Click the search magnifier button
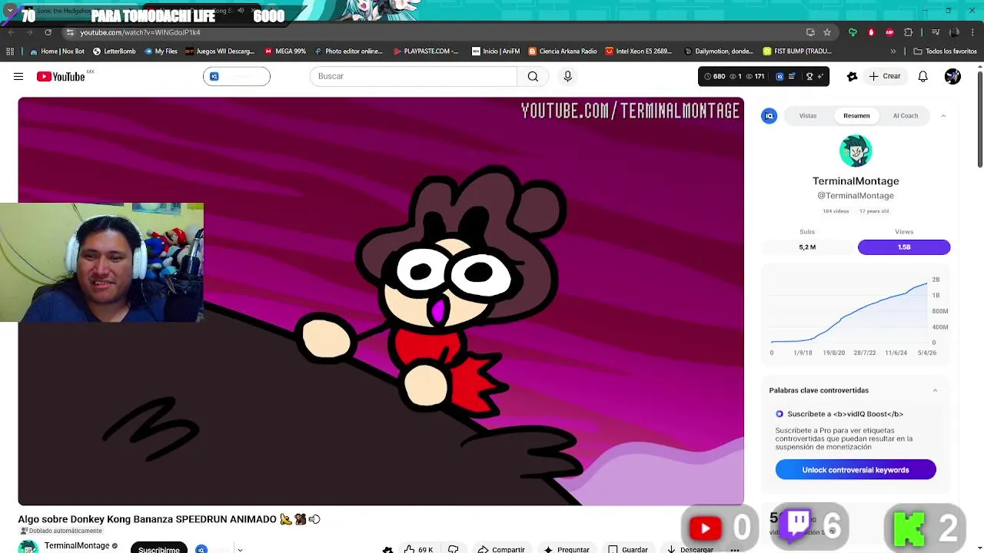This screenshot has height=553, width=984. pyautogui.click(x=533, y=76)
